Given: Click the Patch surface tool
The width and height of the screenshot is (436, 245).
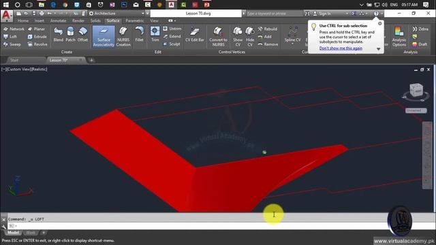Looking at the screenshot, I should (71, 34).
